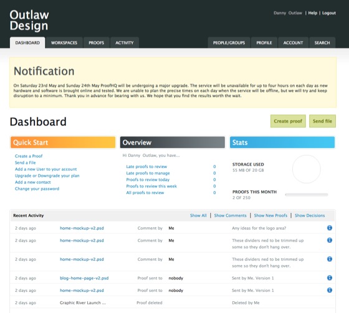Filter activity with Show Decisions
Image resolution: width=349 pixels, height=313 pixels.
[x=310, y=215]
